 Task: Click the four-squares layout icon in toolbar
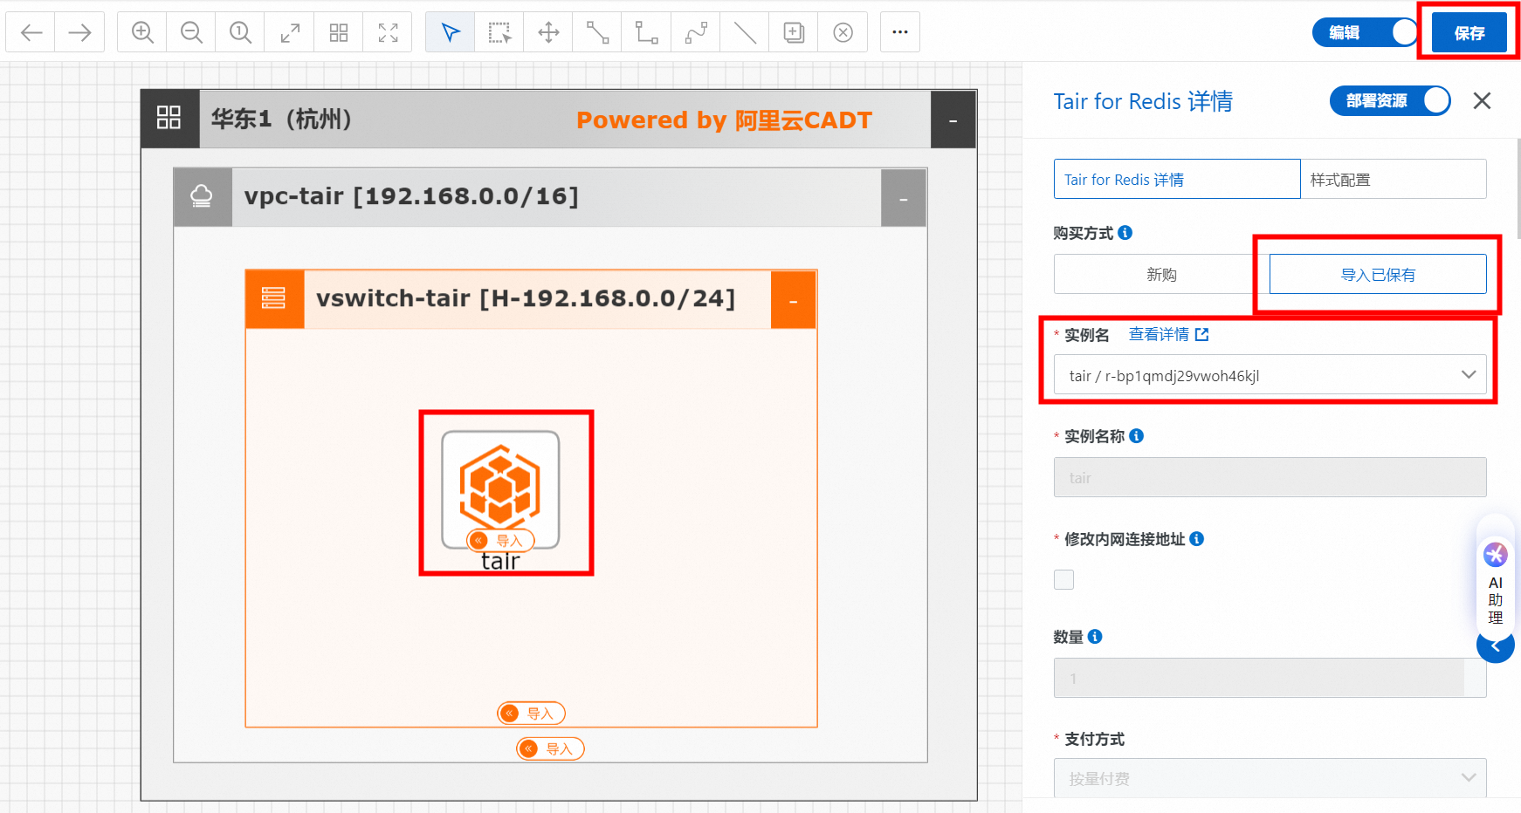339,33
